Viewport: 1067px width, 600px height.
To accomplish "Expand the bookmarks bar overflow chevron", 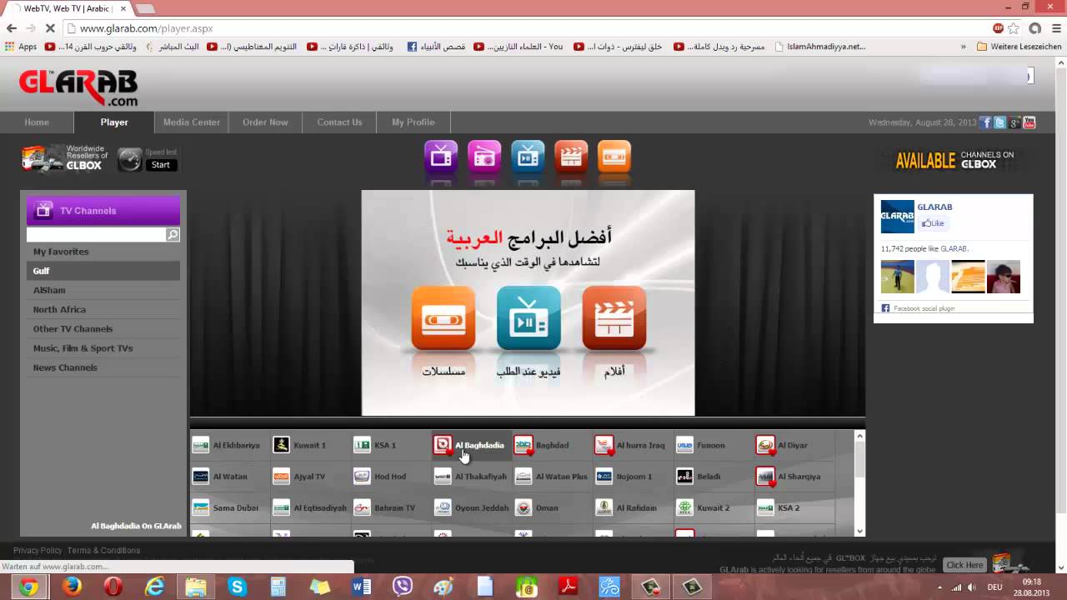I will click(964, 47).
